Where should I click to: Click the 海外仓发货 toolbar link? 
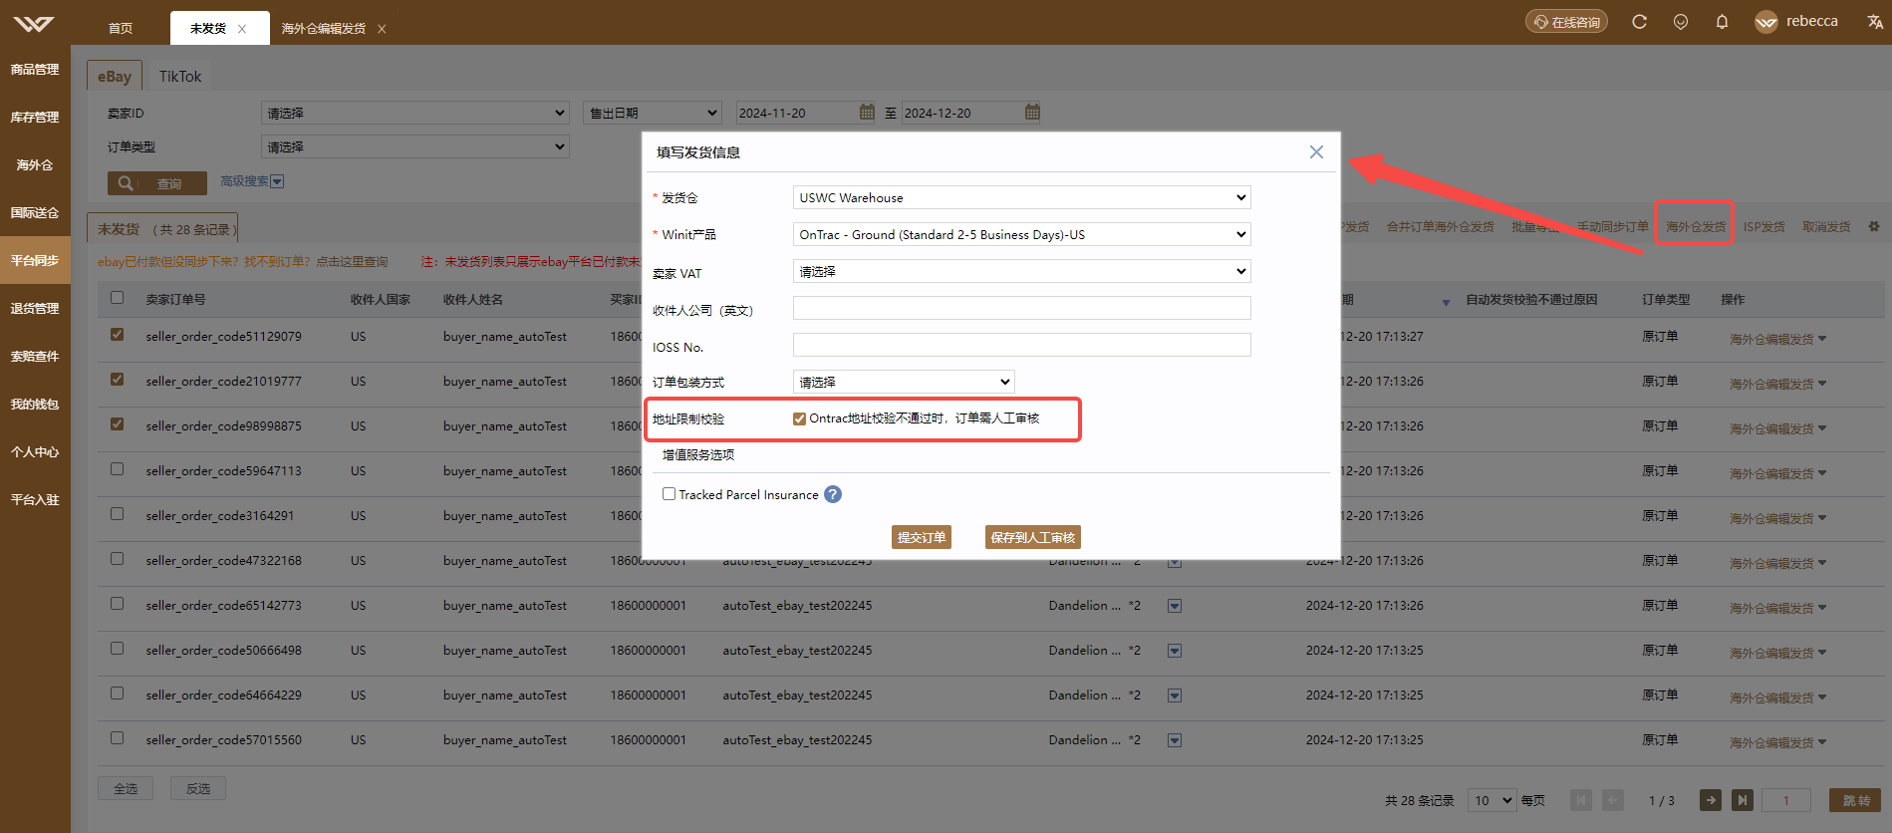tap(1696, 226)
